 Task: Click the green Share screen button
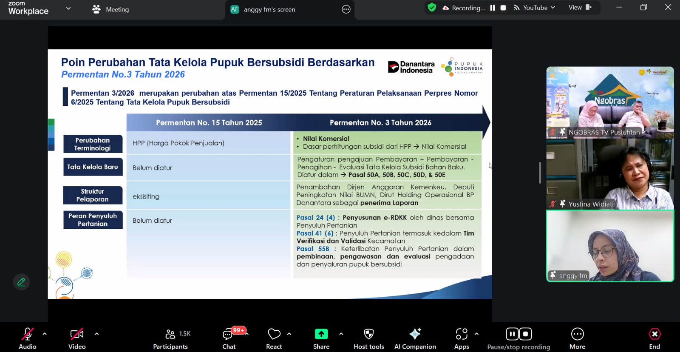tap(321, 338)
